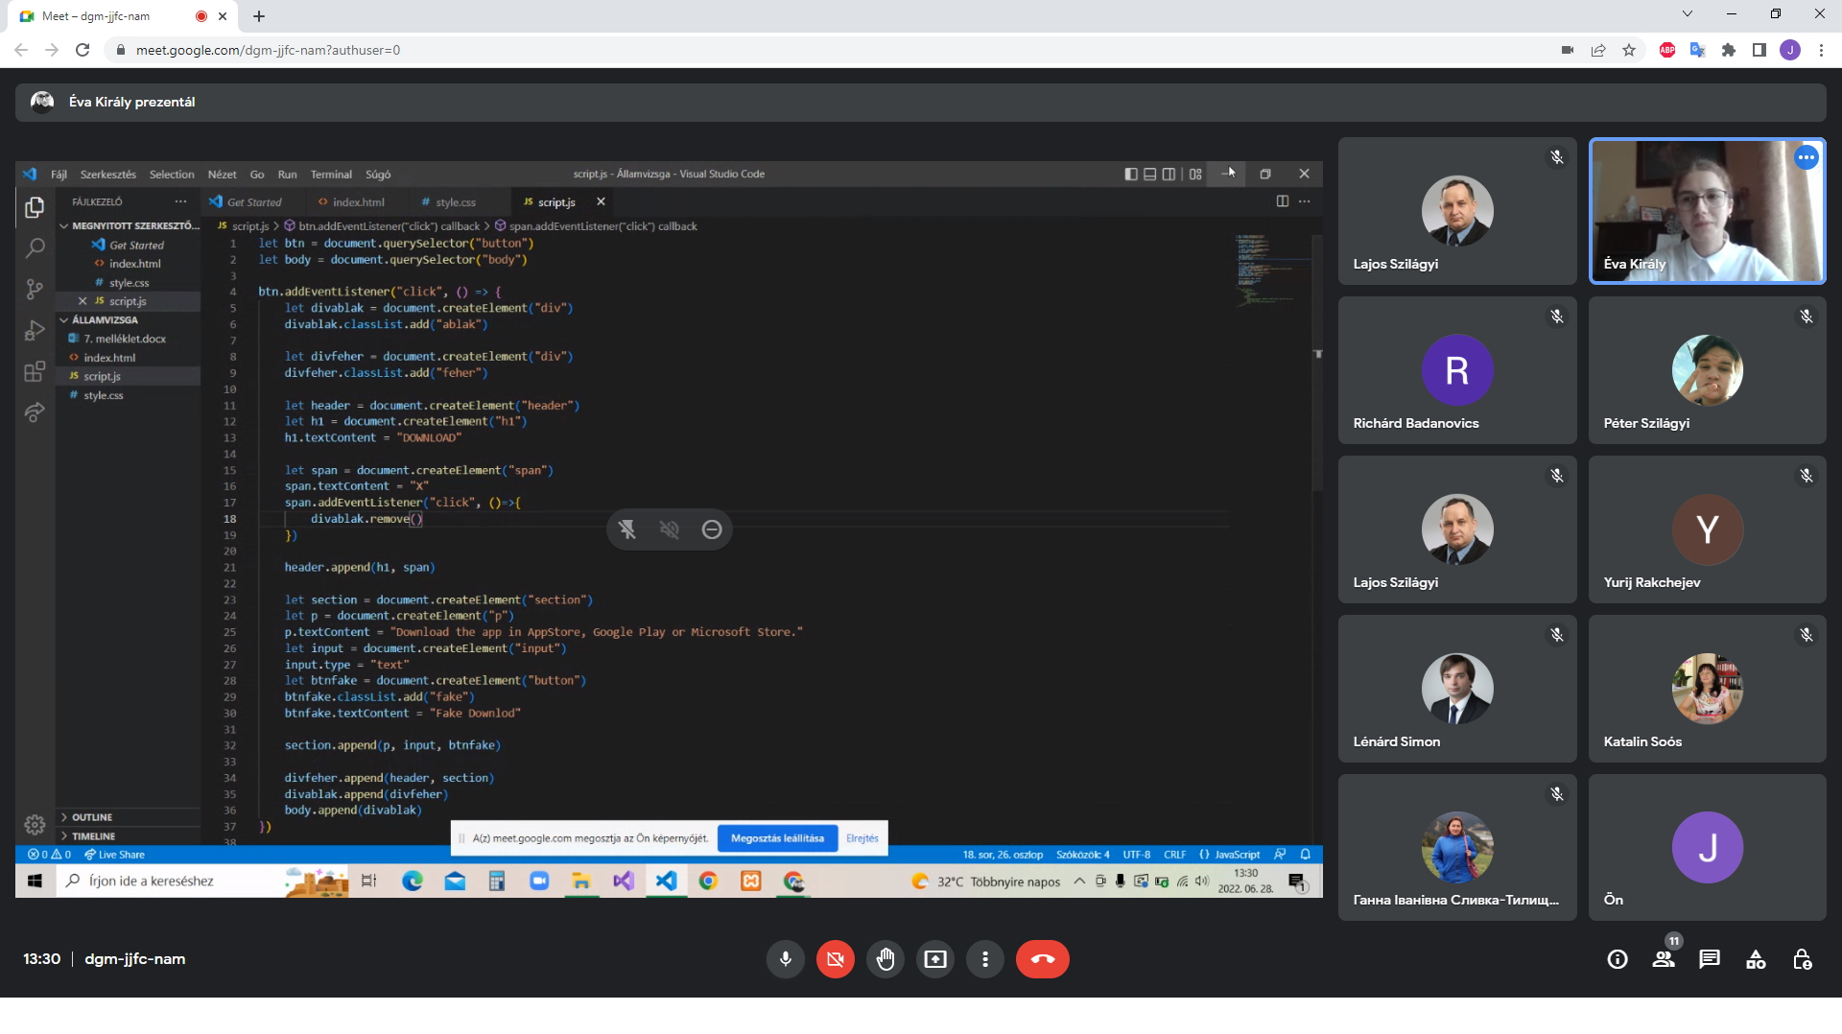Click Lénárd Simon's participant tile
The image size is (1842, 1034).
click(1456, 689)
